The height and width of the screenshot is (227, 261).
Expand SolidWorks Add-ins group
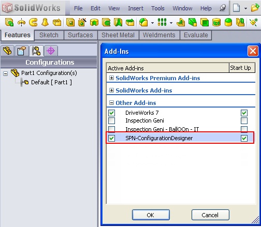[x=111, y=90]
